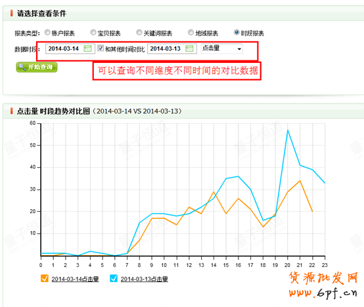This screenshot has width=364, height=307.
Task: Toggle blue 2014-03-13点击量 legend checkbox
Action: 114,278
